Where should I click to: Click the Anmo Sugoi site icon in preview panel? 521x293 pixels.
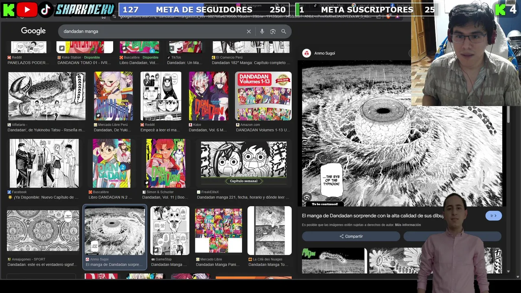tap(306, 53)
